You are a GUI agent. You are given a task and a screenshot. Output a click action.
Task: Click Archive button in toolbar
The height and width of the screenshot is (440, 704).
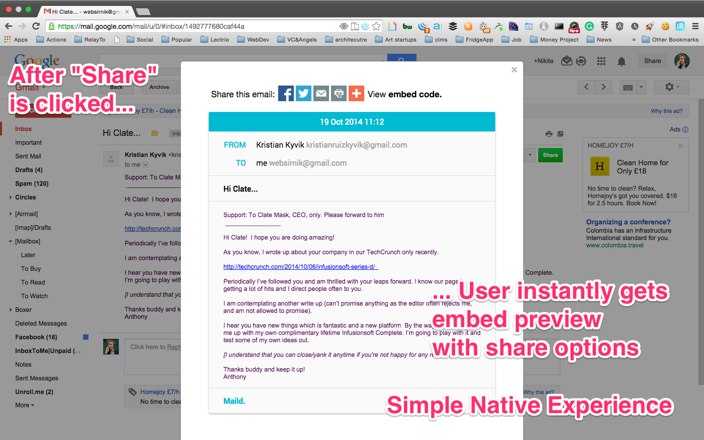(159, 87)
